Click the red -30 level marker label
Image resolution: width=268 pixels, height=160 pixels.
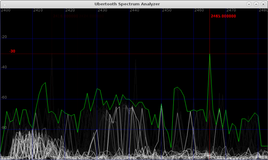click(13, 51)
